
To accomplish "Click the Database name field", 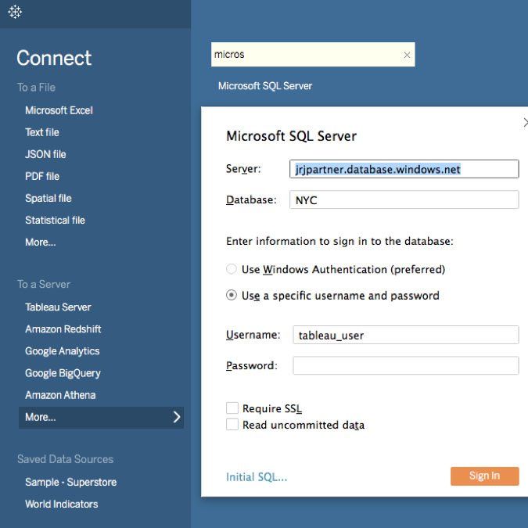I will coord(404,199).
